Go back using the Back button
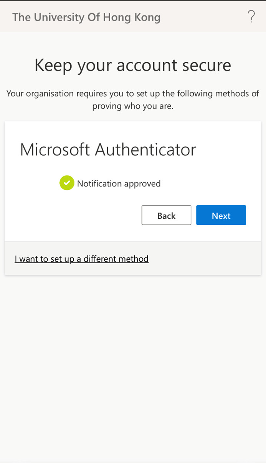Viewport: 266px width, 463px height. click(166, 216)
